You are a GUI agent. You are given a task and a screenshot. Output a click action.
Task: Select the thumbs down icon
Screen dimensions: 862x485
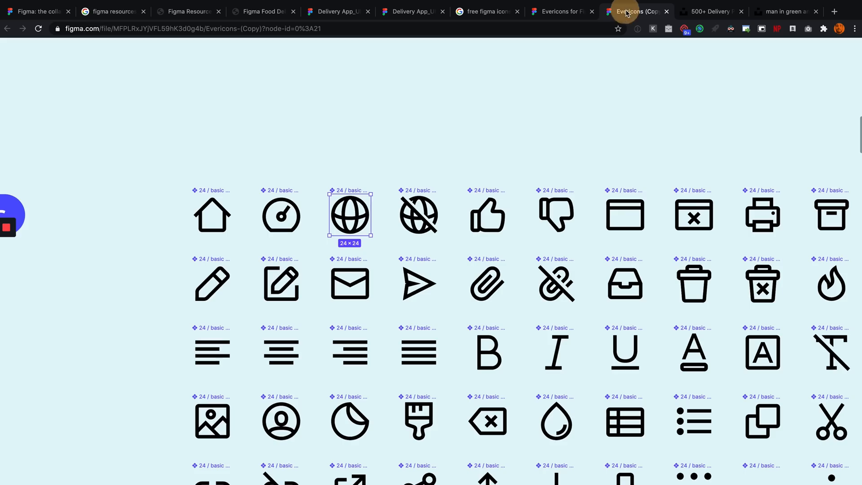[556, 216]
